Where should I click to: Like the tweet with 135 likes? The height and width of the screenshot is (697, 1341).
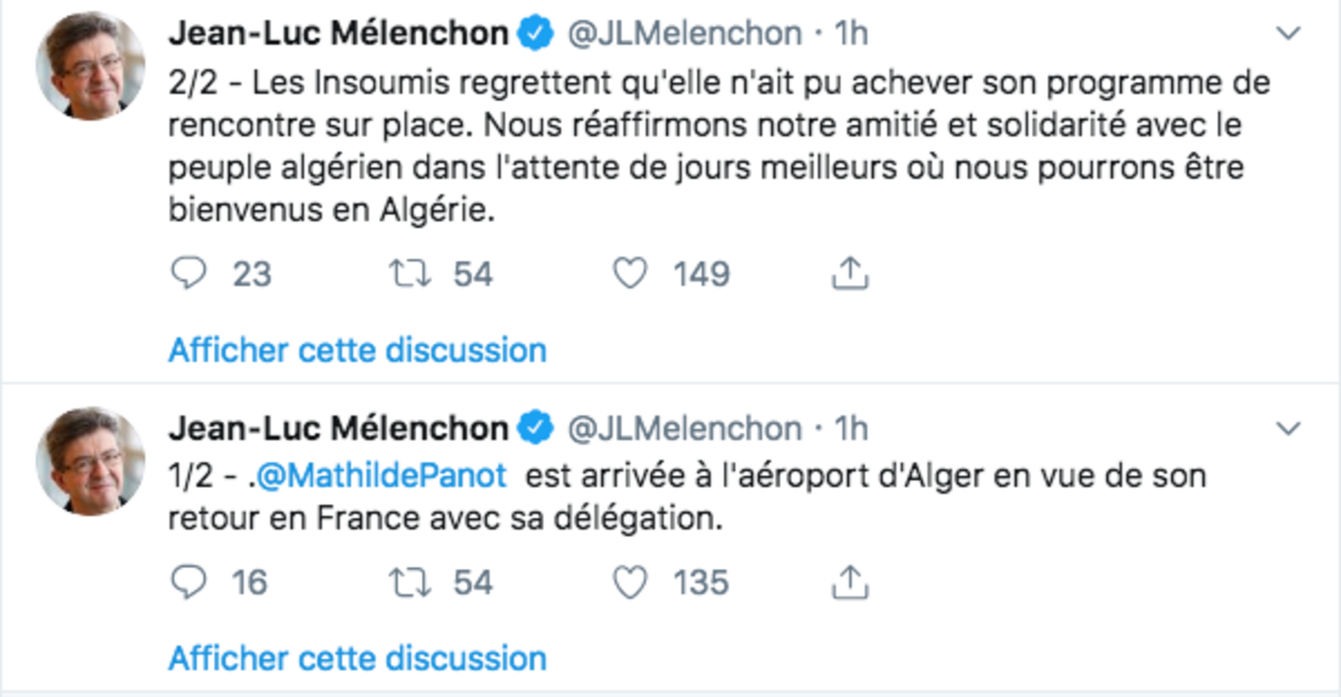point(630,582)
